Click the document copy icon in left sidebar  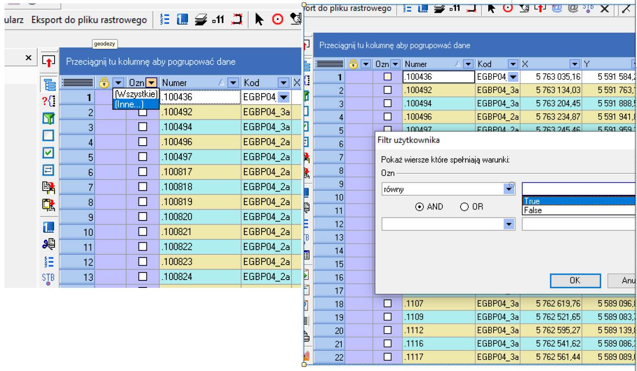[x=48, y=187]
